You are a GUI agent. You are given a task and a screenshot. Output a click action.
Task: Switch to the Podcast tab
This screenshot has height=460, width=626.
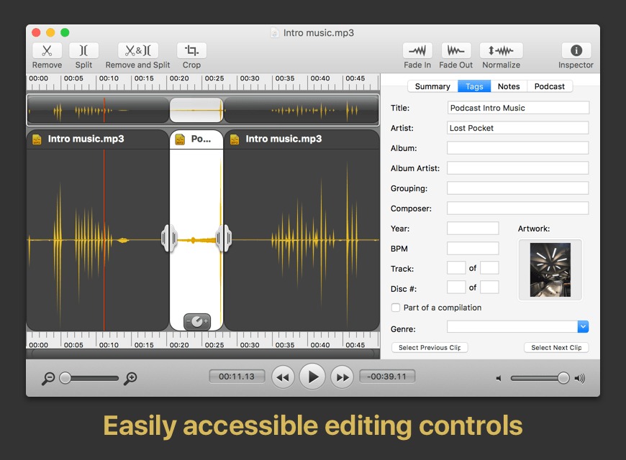pos(550,86)
